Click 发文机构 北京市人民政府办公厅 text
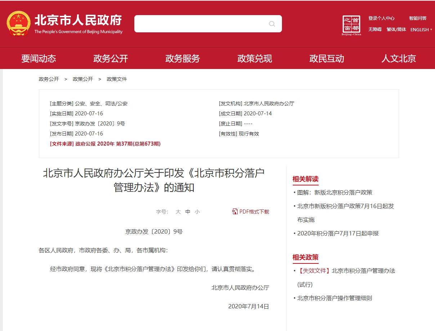Image resolution: width=435 pixels, height=331 pixels. (x=256, y=104)
